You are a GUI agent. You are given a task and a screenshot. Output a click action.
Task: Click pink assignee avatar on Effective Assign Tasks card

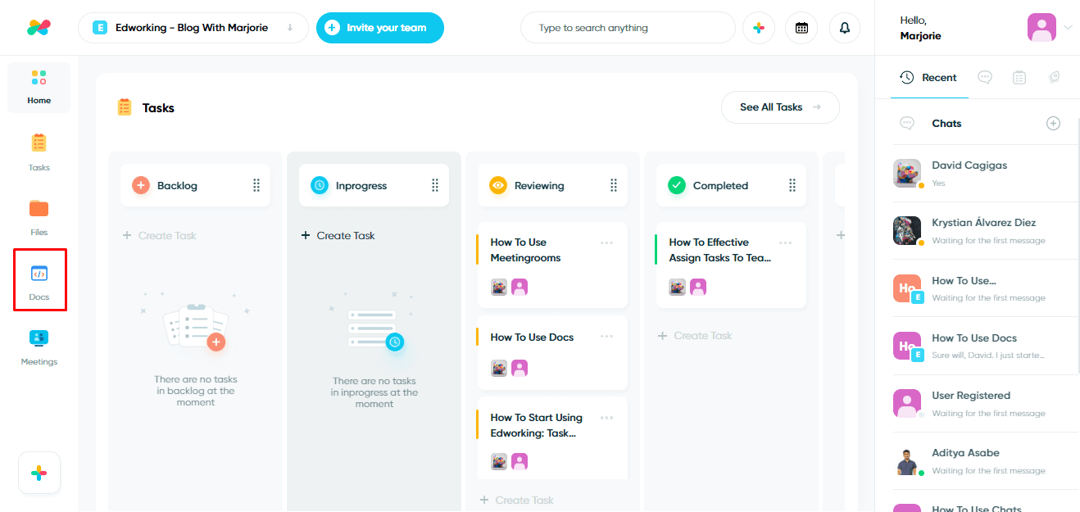(x=698, y=287)
